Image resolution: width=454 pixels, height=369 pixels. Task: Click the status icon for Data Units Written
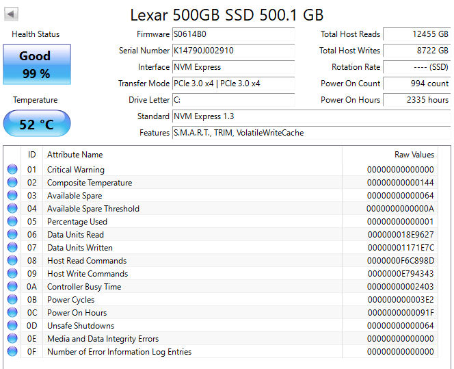point(12,247)
